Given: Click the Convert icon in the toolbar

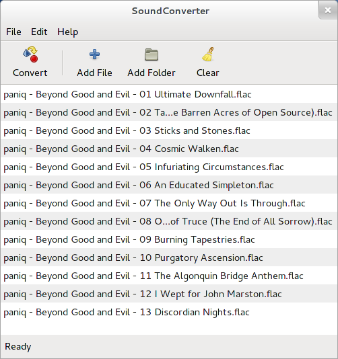Looking at the screenshot, I should [x=30, y=54].
